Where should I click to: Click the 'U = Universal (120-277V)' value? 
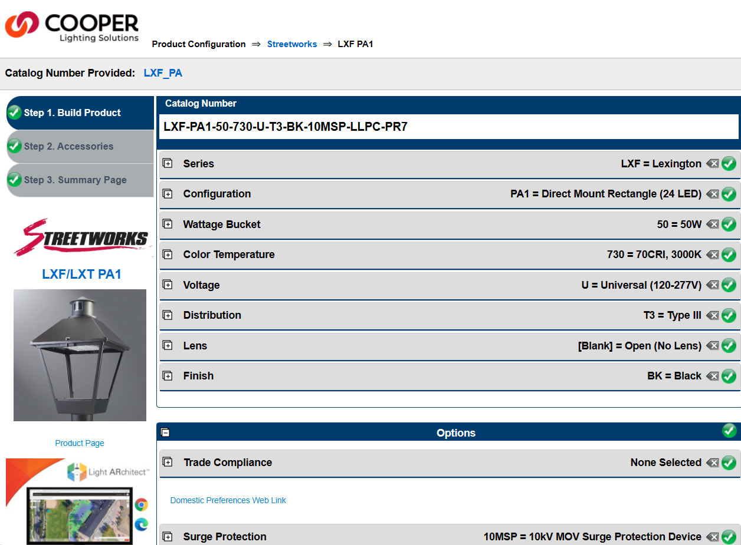click(x=641, y=285)
